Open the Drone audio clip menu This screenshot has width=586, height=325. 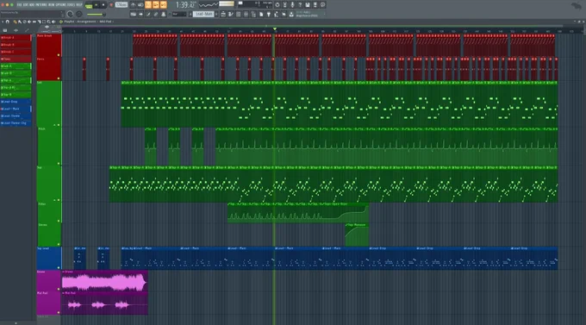tap(64, 272)
